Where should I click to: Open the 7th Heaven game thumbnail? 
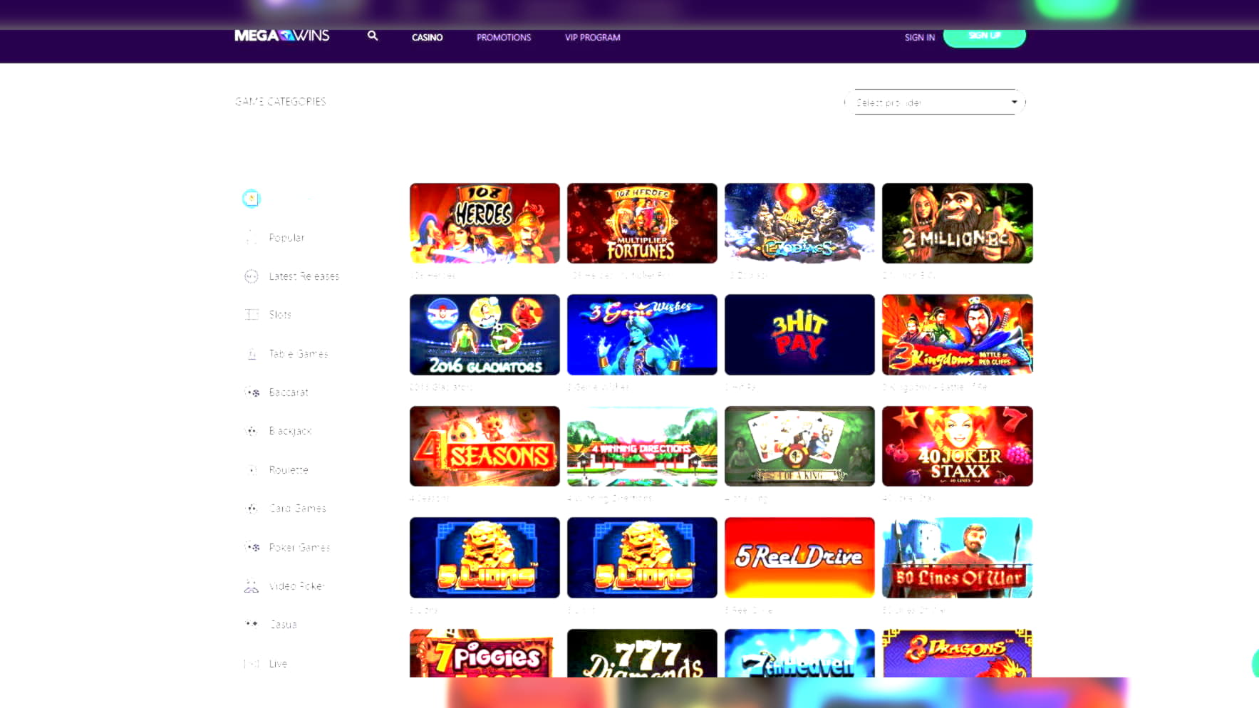(x=799, y=653)
